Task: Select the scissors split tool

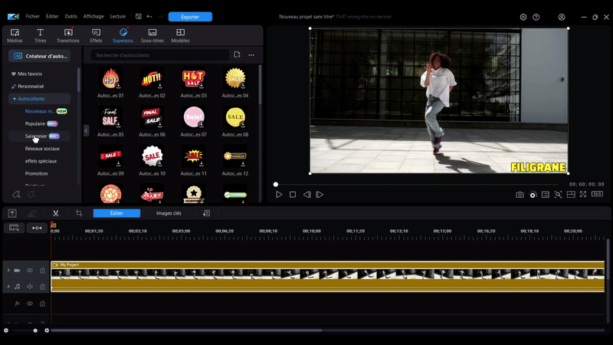Action: pos(56,213)
